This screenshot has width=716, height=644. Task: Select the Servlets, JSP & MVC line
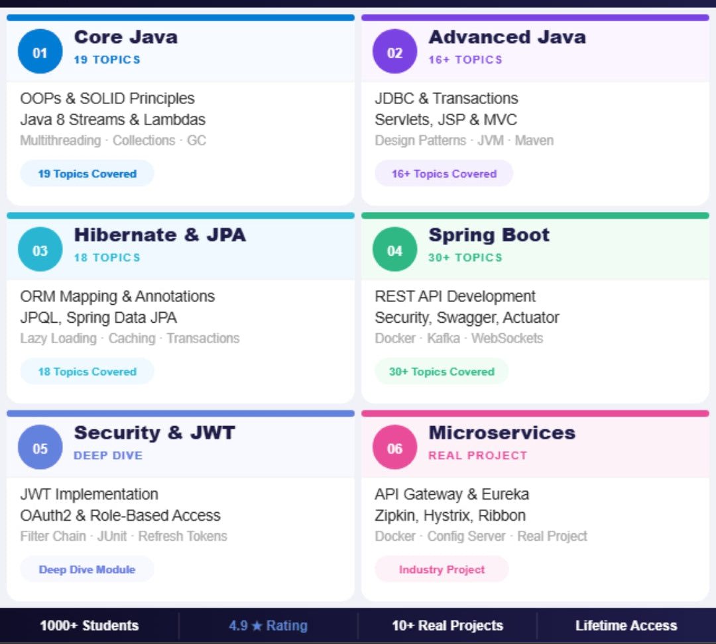(x=446, y=119)
